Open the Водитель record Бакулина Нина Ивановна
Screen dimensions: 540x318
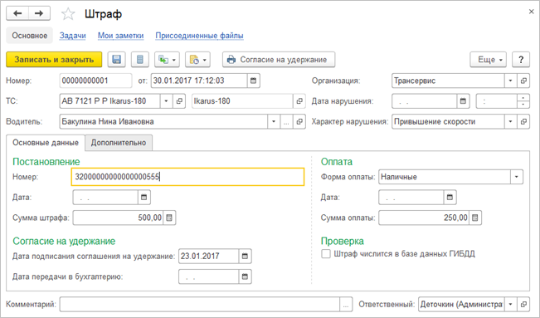(299, 121)
